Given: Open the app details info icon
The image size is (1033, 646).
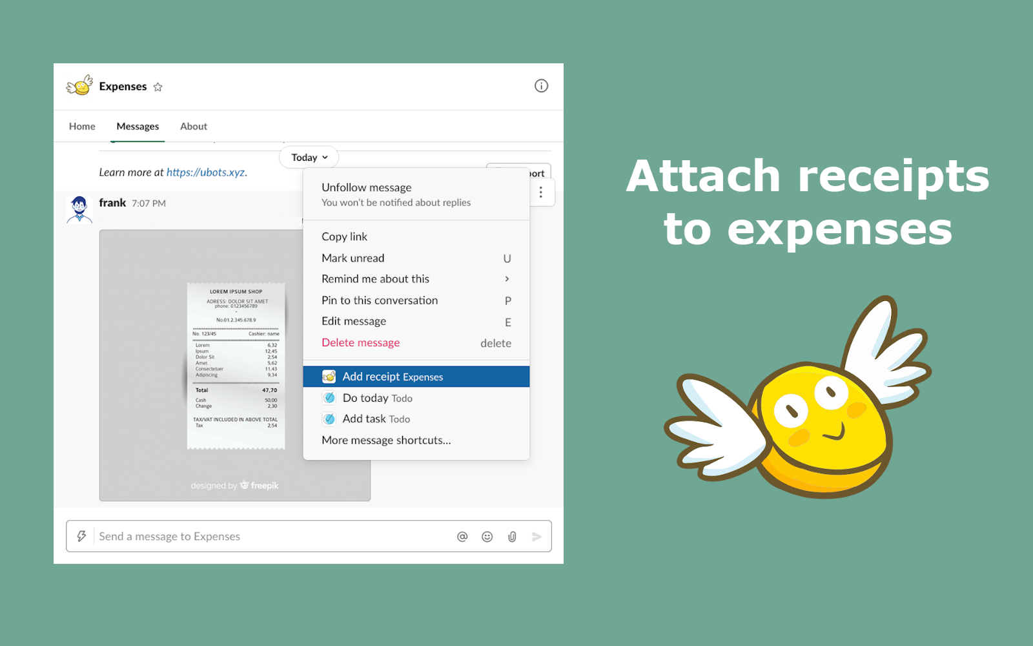Looking at the screenshot, I should (541, 86).
